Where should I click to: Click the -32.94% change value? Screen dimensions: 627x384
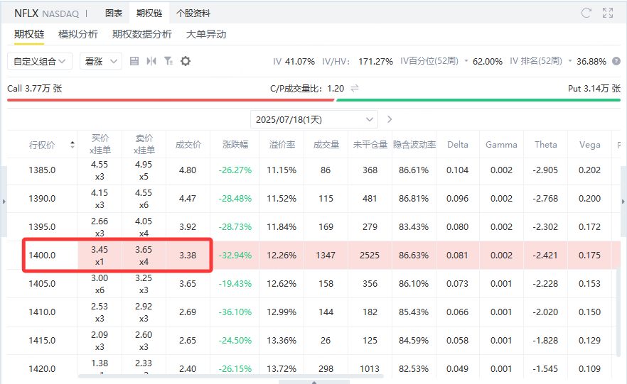(235, 255)
